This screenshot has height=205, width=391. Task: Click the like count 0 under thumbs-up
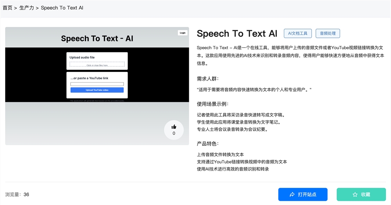point(174,133)
